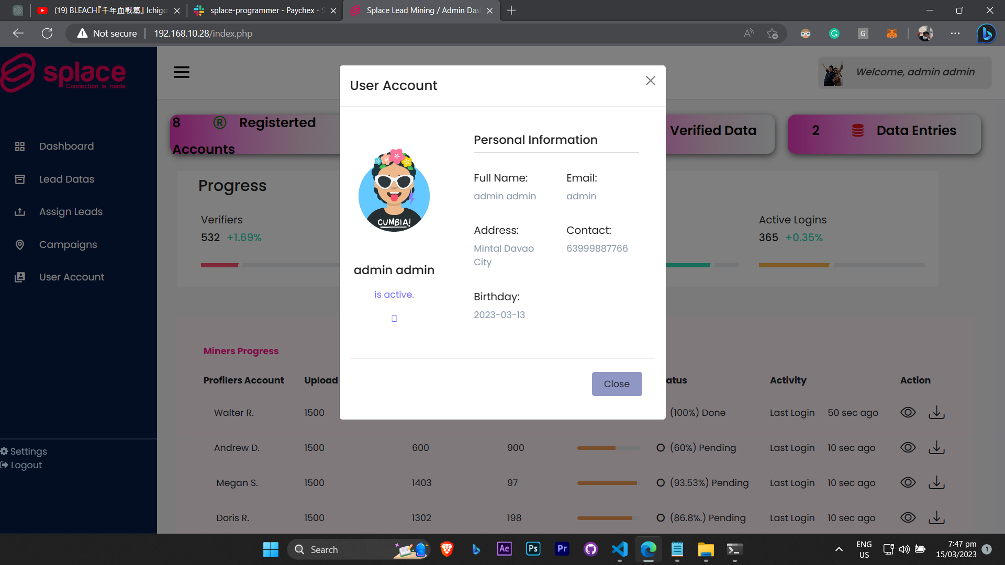This screenshot has height=565, width=1005.
Task: Click Megan S. progress bar
Action: click(608, 483)
